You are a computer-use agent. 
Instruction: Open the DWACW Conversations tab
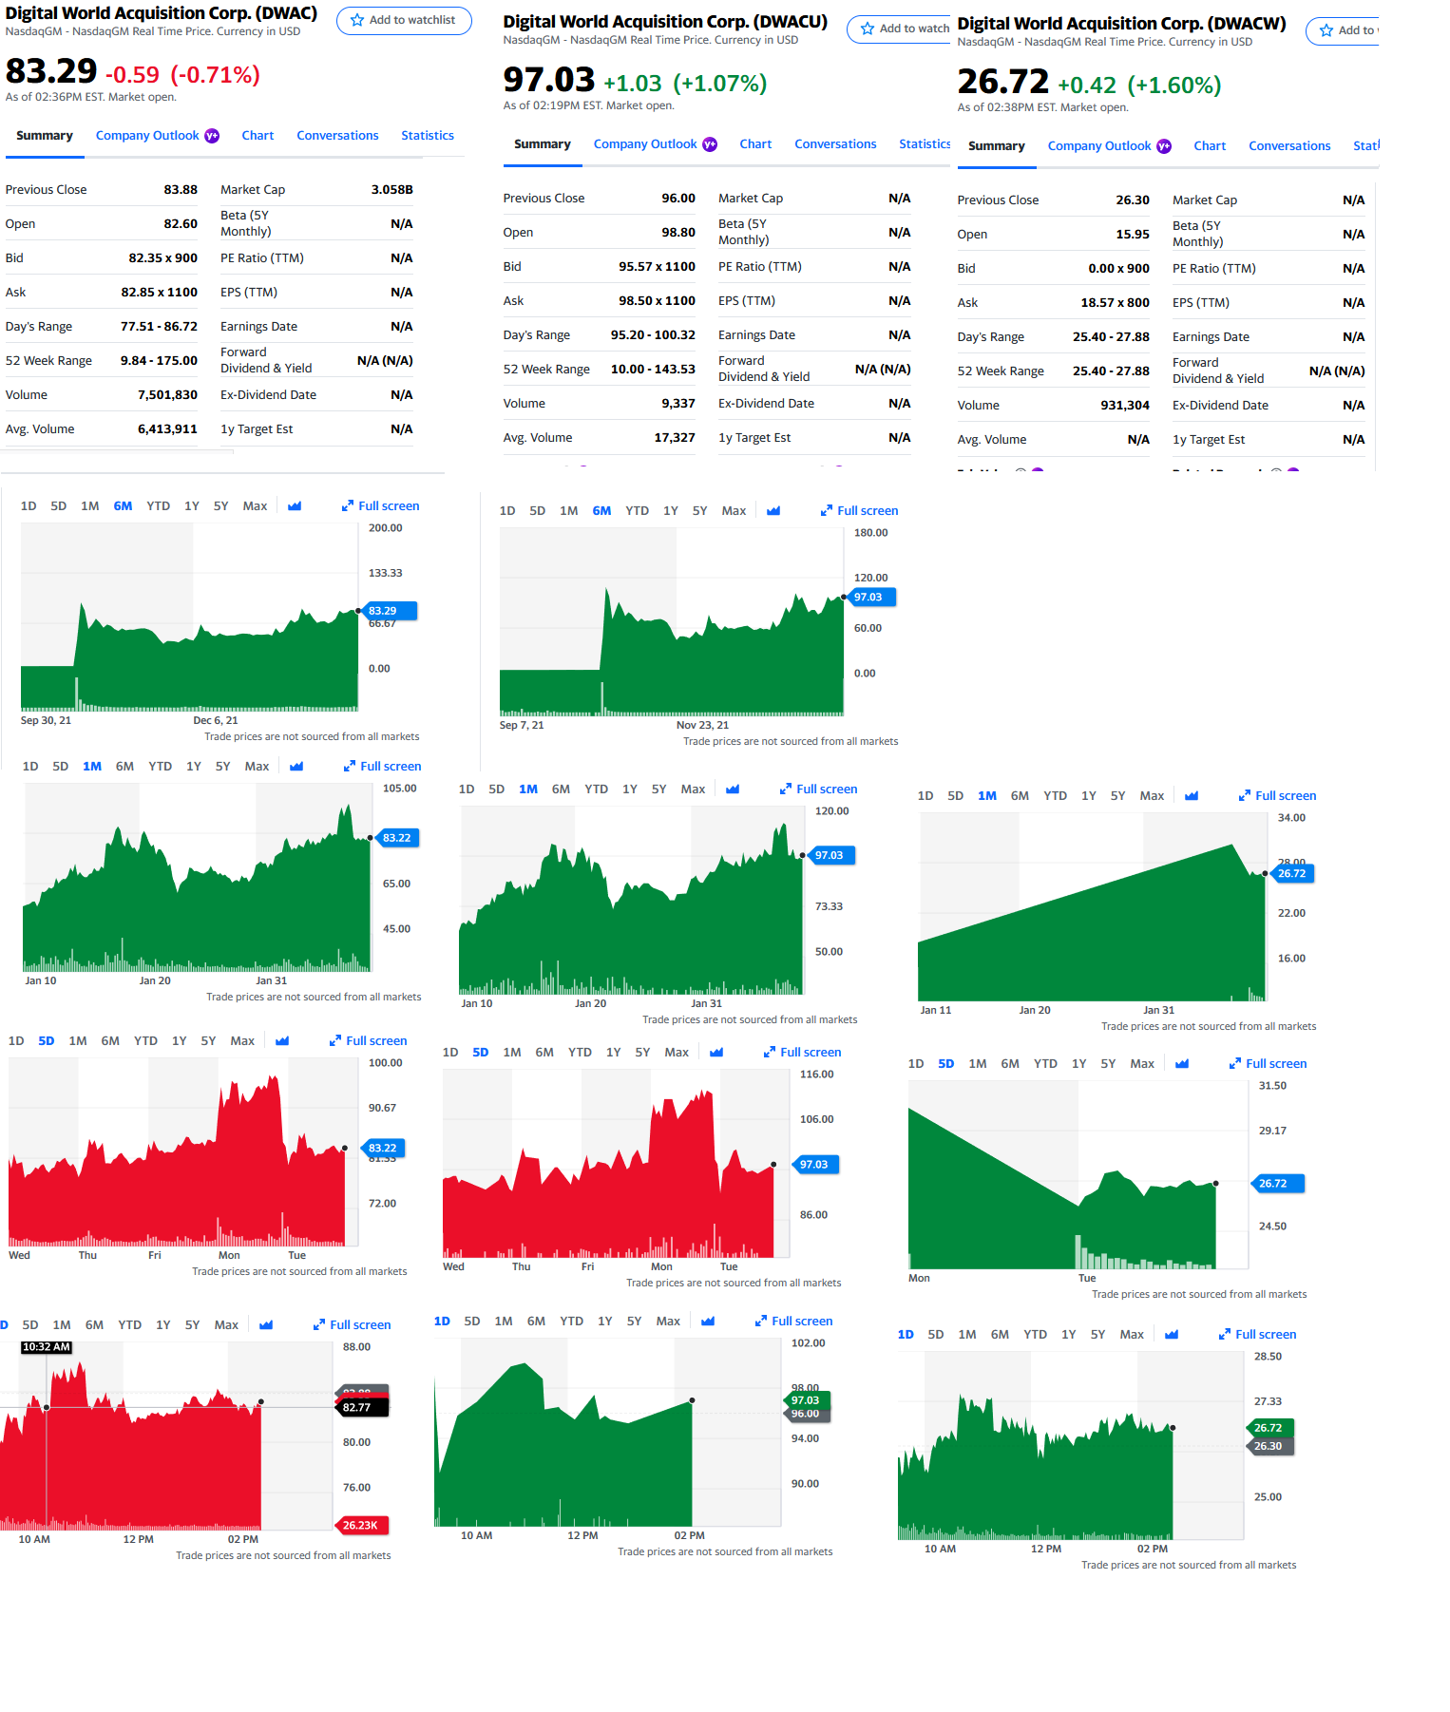point(1289,146)
